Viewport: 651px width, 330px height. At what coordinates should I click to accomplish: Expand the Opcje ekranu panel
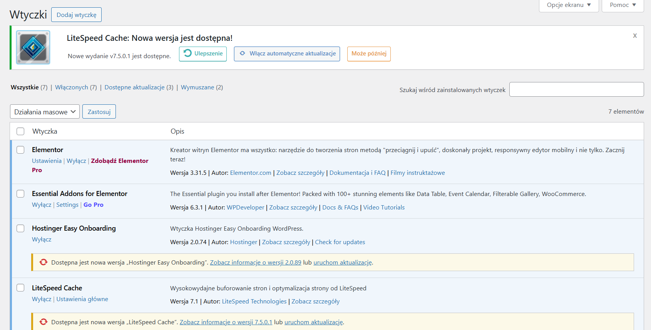click(x=569, y=5)
